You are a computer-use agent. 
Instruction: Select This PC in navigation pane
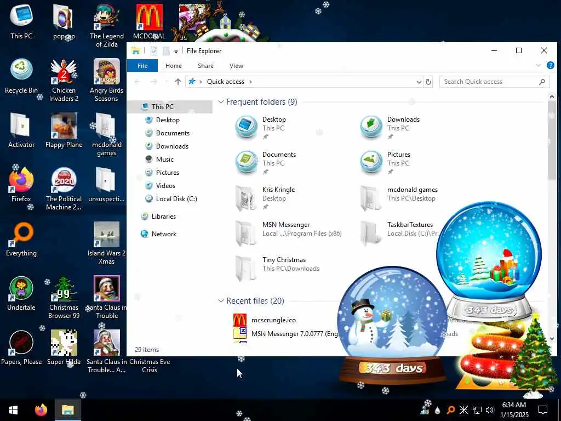pos(170,107)
